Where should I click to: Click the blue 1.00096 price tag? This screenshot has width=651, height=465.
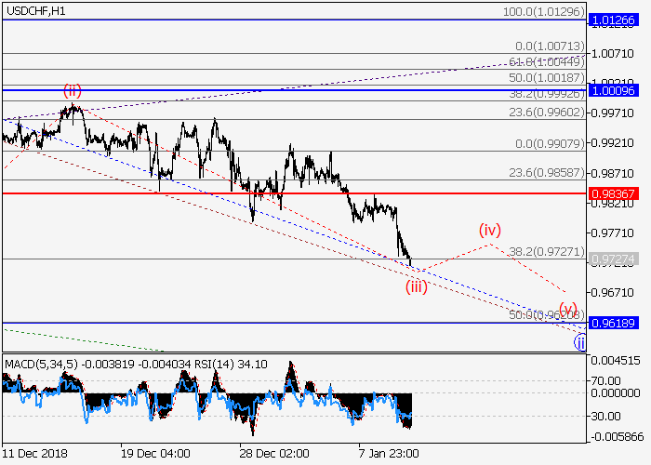[x=611, y=90]
